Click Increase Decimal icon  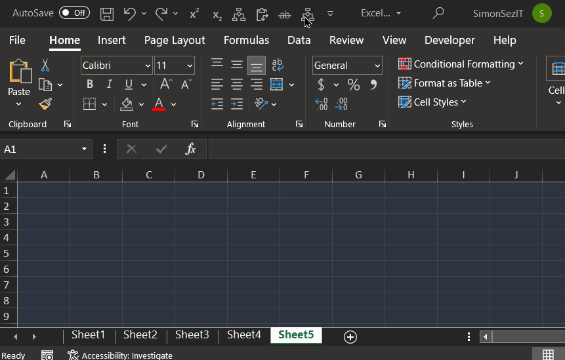point(322,104)
